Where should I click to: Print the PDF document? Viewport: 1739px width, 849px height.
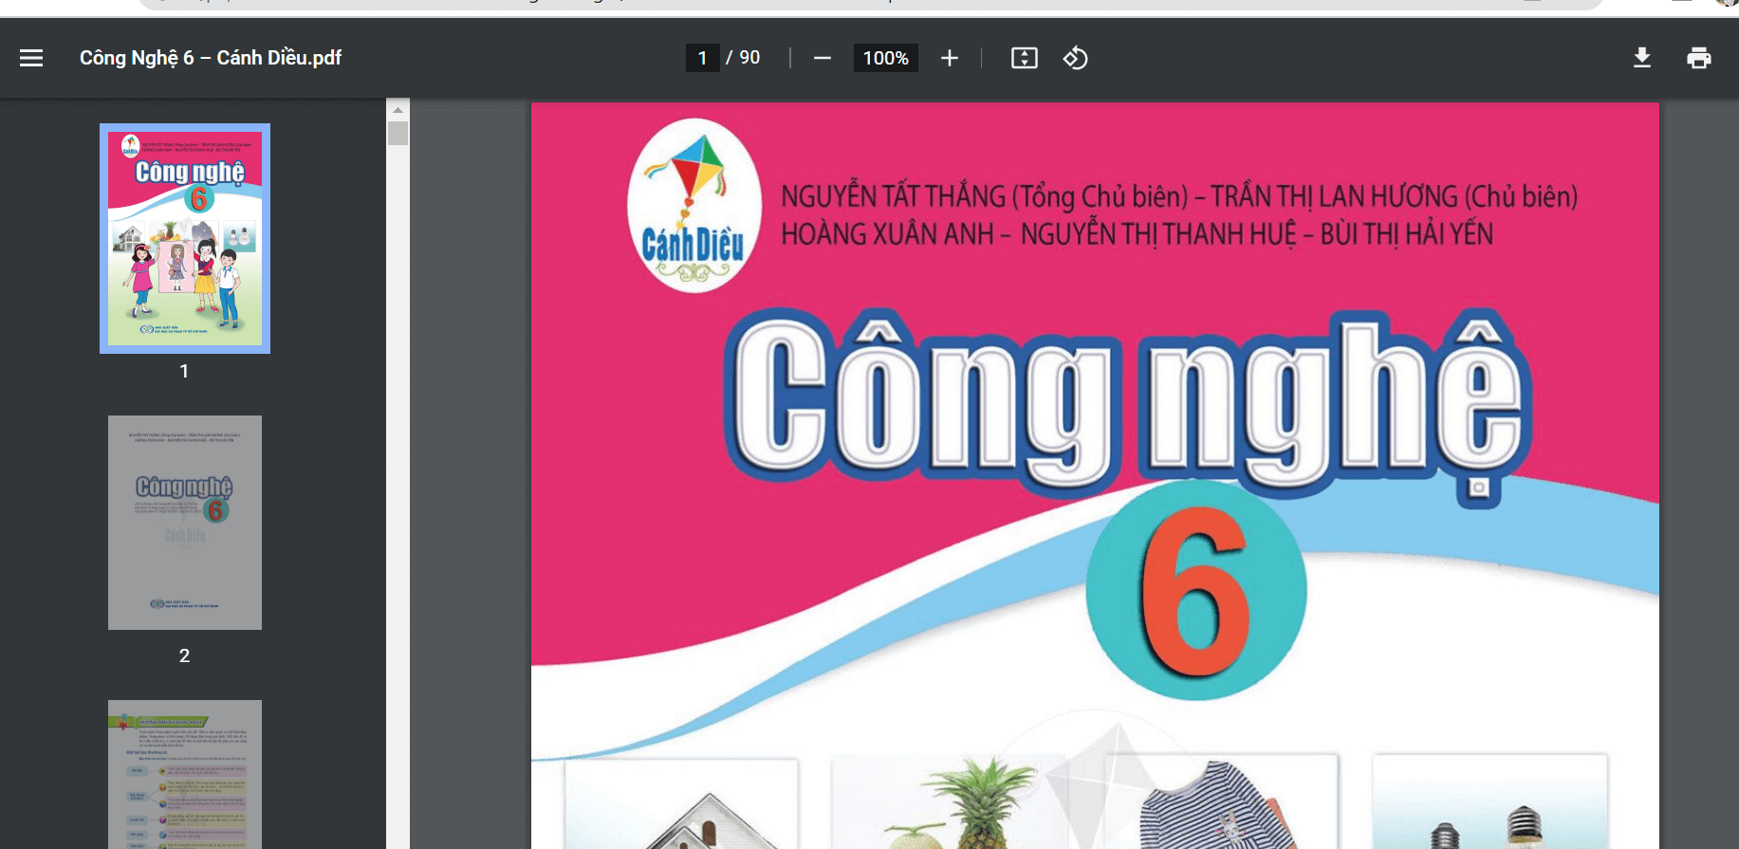[1699, 58]
